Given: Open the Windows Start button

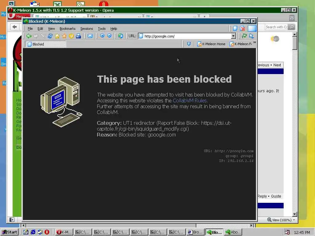Looking at the screenshot, I should pos(10,232).
